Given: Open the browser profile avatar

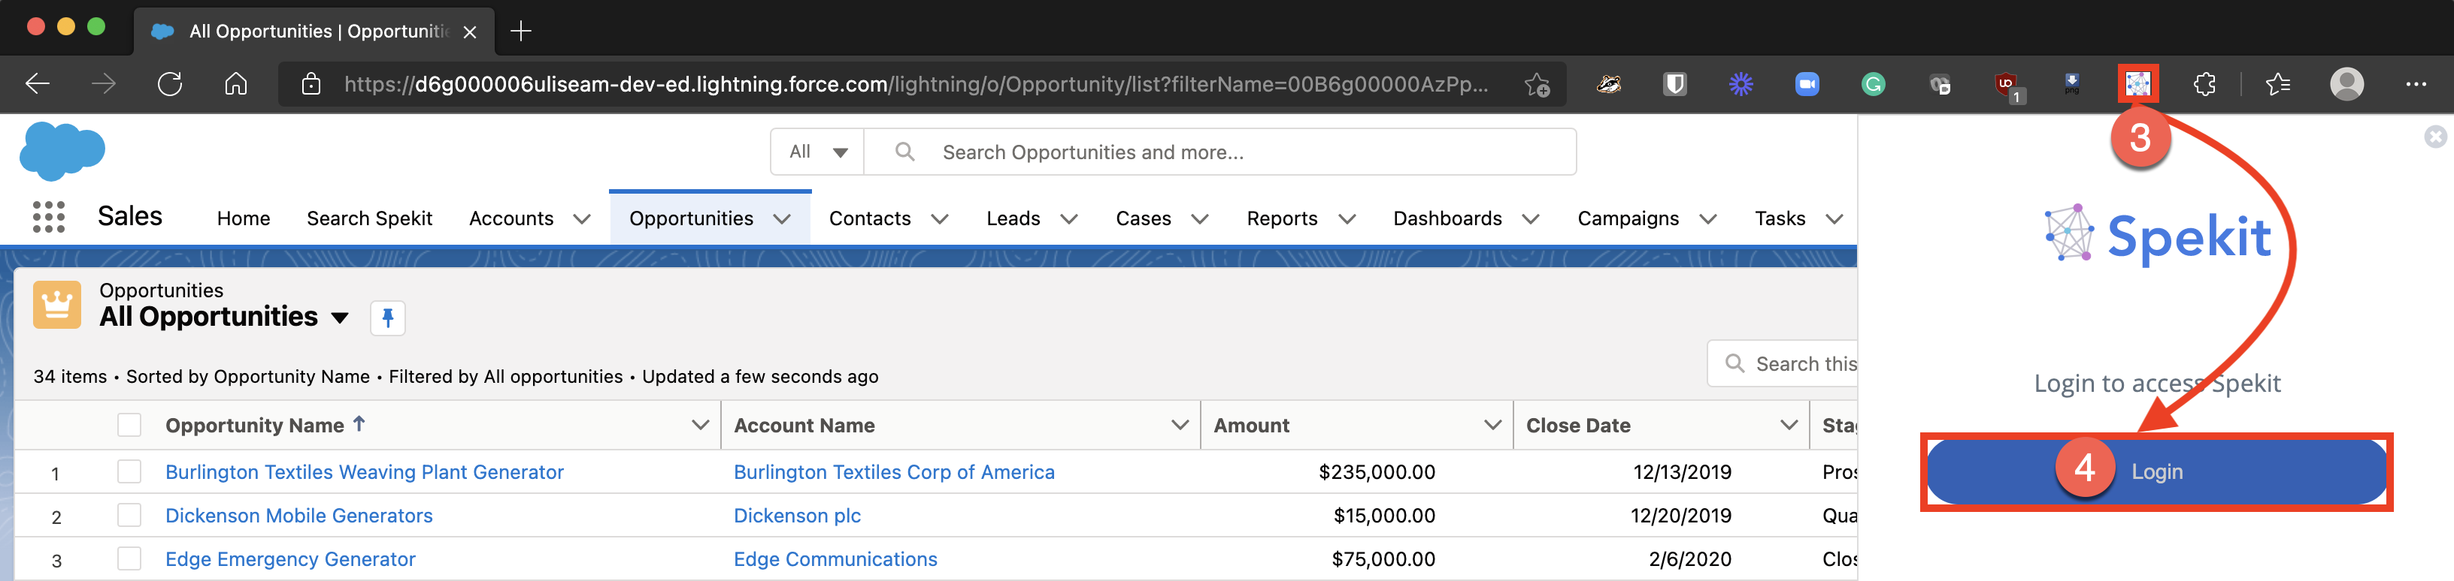Looking at the screenshot, I should (x=2346, y=83).
